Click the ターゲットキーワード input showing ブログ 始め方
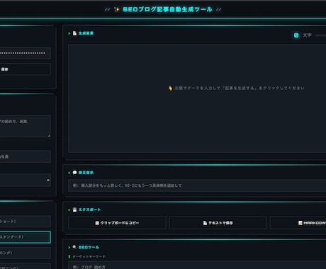Image resolution: width=326 pixels, height=269 pixels. click(x=197, y=265)
